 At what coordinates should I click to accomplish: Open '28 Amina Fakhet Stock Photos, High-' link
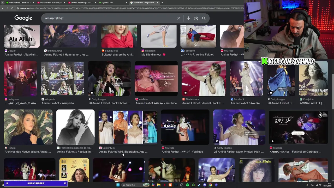[239, 152]
